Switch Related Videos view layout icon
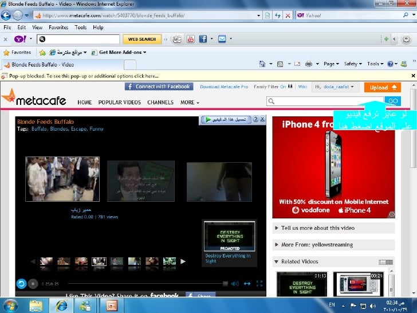Image resolution: width=417 pixels, height=313 pixels. click(x=385, y=262)
